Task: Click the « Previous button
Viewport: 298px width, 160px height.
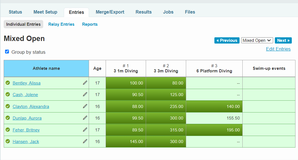Action: click(227, 40)
